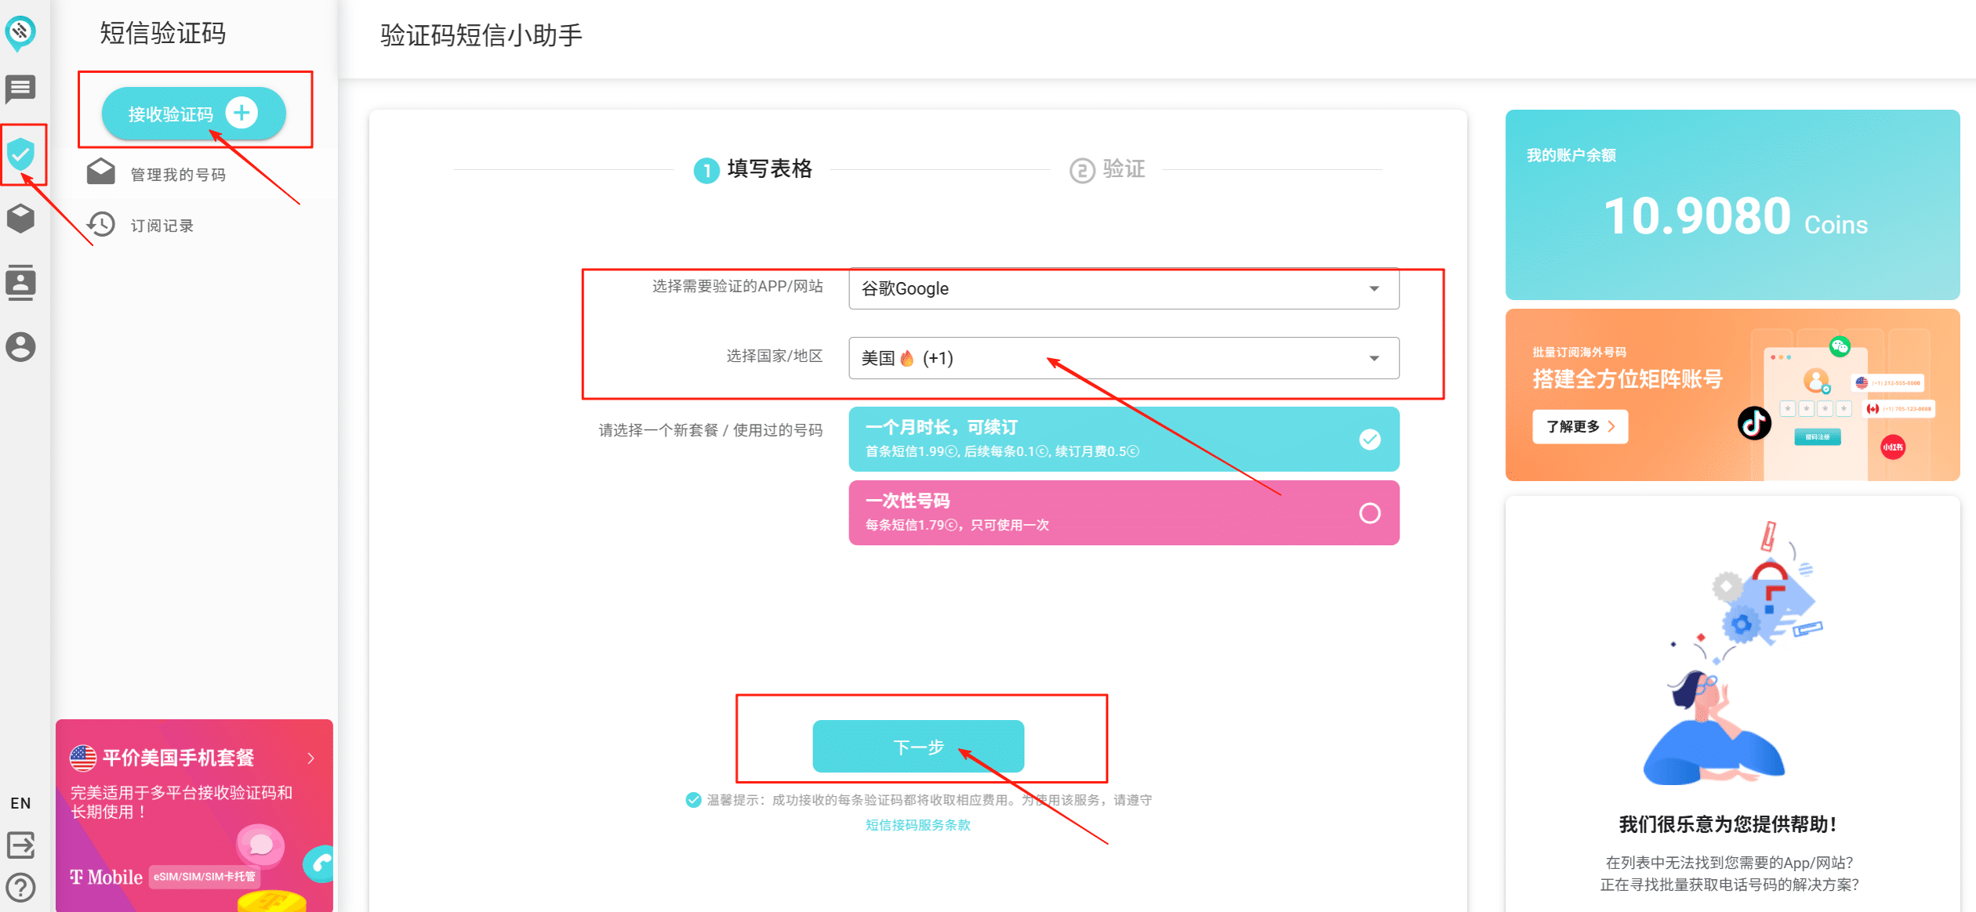Click the 下一步 button
The height and width of the screenshot is (912, 1976).
click(x=918, y=746)
